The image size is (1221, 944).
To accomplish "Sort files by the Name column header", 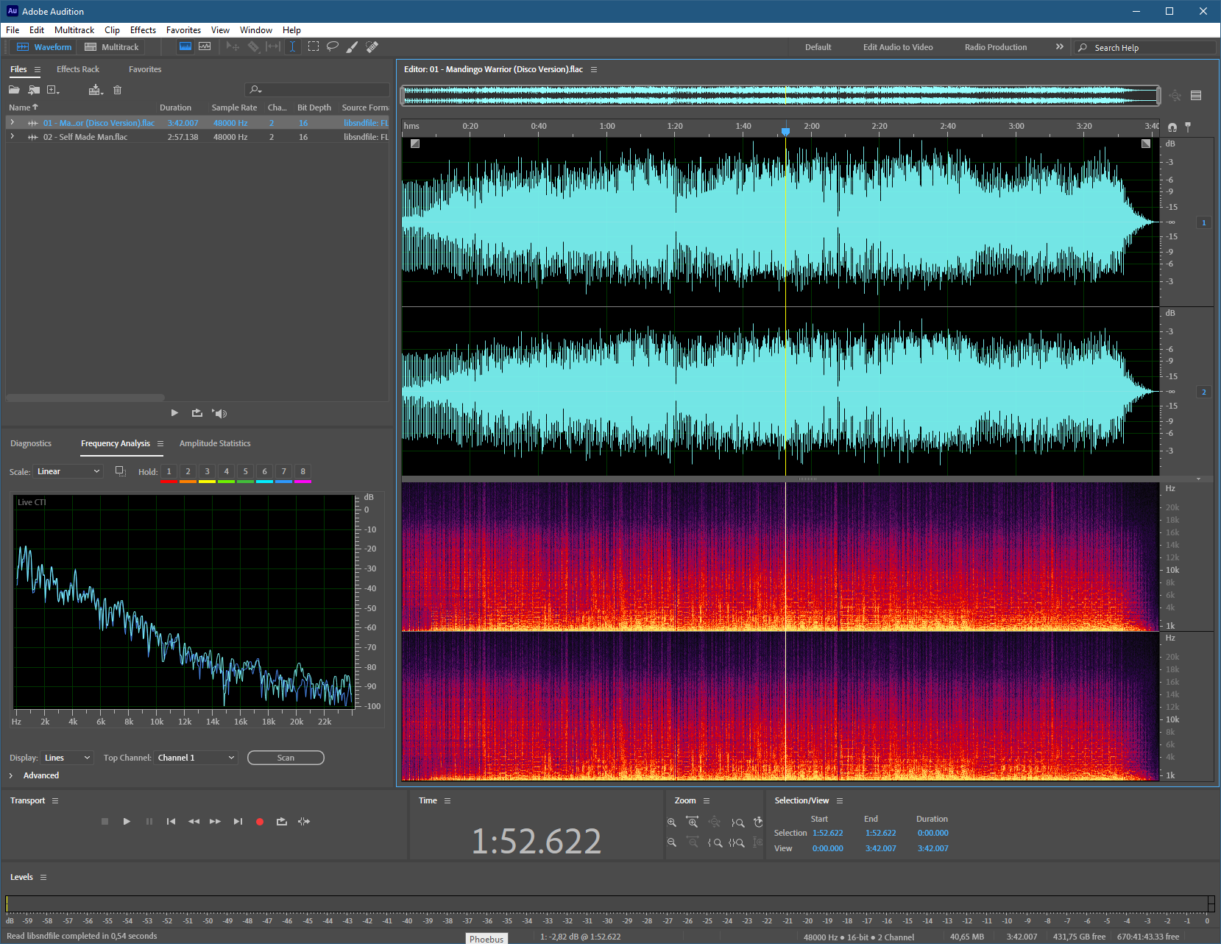I will tap(24, 108).
